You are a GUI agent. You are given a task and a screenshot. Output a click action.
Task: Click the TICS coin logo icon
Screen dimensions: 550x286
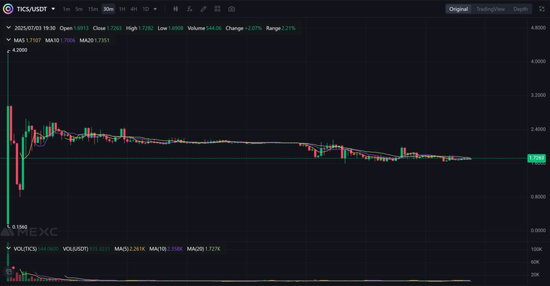(8, 9)
